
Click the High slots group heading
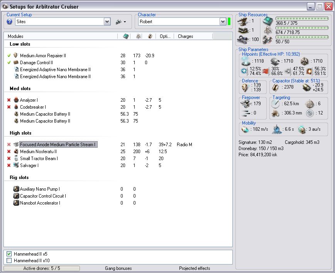point(20,133)
